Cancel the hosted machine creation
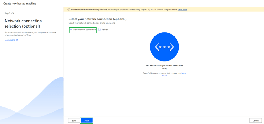The image size is (264, 124). point(255,120)
